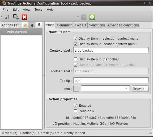
Task: Move action down with arrow button
Action: point(39,25)
